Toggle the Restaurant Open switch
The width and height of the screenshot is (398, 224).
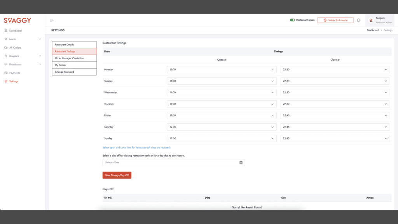point(292,20)
